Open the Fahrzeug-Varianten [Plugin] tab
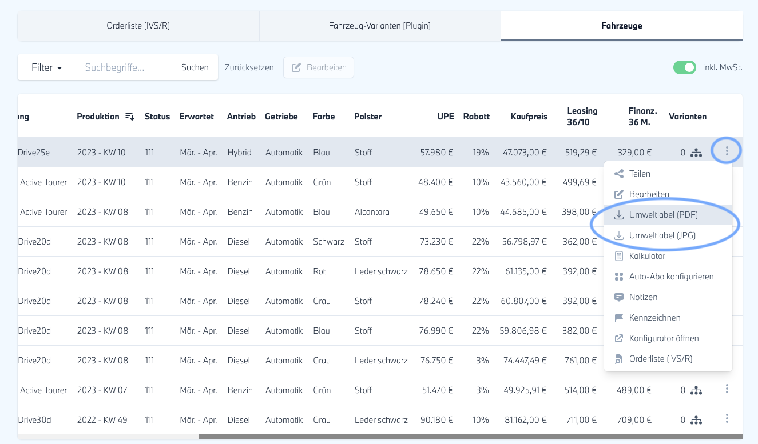 click(x=380, y=26)
